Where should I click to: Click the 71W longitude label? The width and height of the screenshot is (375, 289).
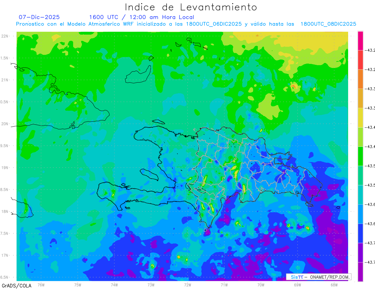point(224,285)
